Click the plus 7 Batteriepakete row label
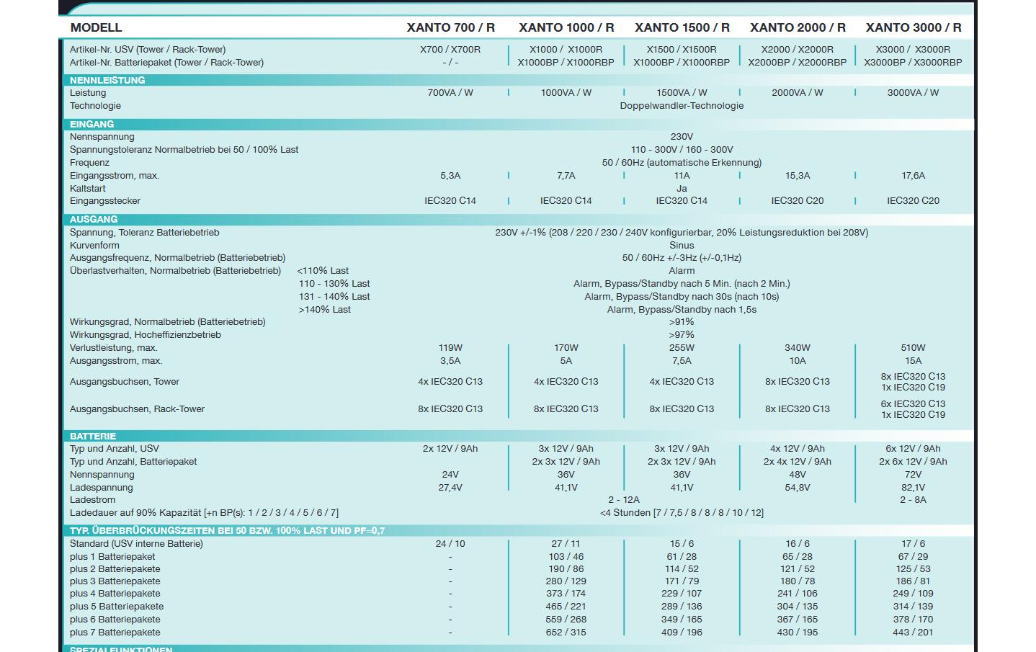Viewport: 1036px width, 652px height. tap(115, 633)
